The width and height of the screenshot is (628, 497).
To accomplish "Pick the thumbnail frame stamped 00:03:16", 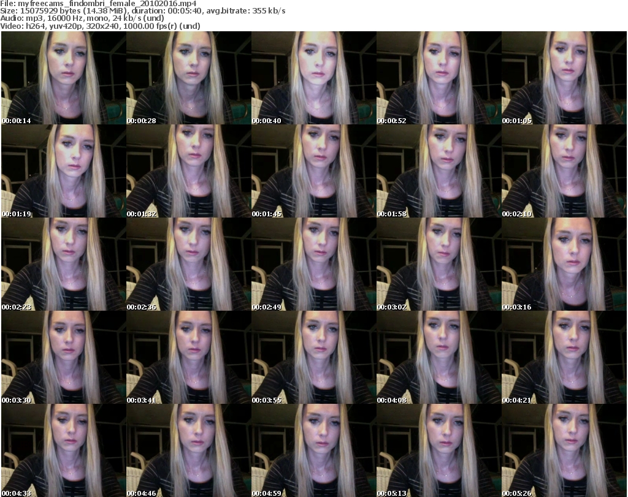I will click(564, 264).
